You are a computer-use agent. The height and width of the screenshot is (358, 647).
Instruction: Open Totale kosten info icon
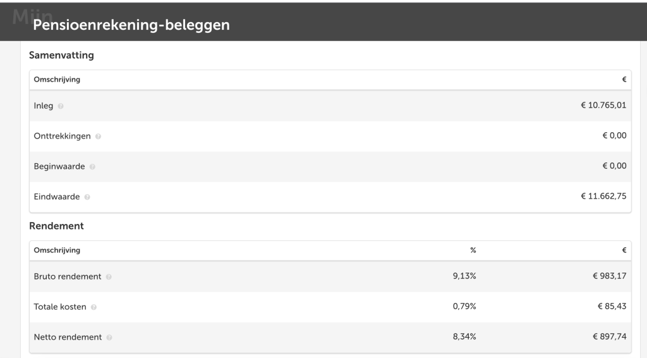click(94, 307)
